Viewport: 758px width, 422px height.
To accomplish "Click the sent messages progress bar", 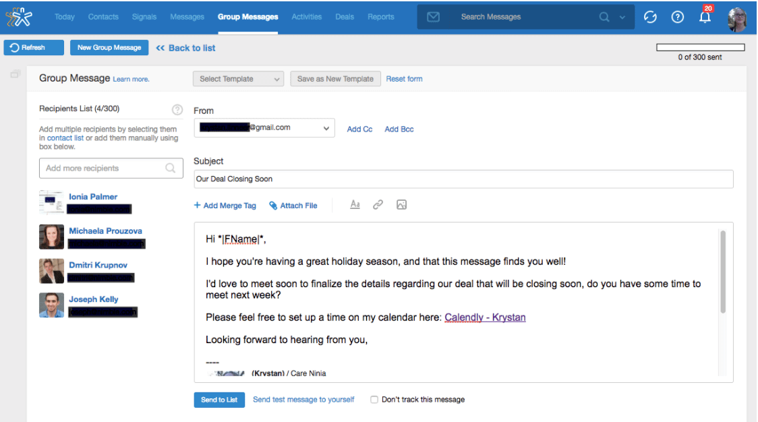I will point(700,47).
